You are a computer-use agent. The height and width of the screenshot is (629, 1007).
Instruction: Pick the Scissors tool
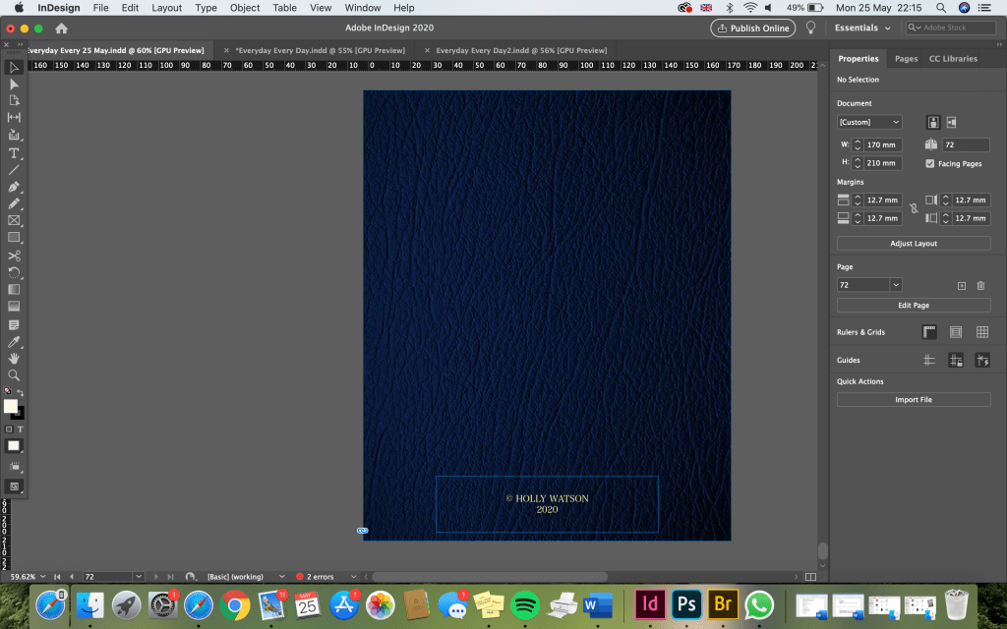[x=14, y=256]
